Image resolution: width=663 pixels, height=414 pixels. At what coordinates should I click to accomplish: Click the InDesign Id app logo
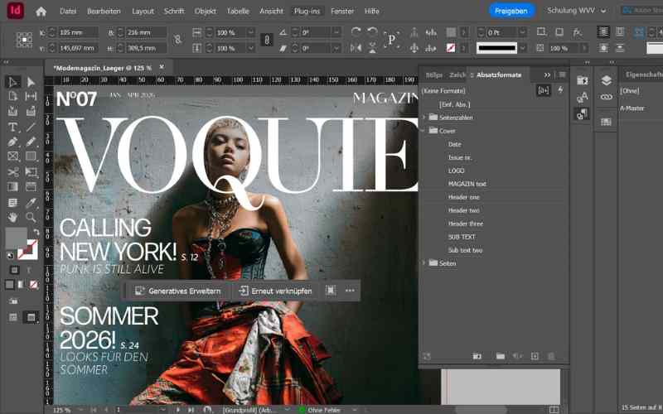pos(15,11)
